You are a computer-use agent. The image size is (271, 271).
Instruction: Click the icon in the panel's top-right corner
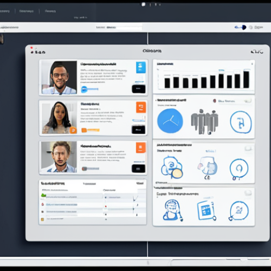point(257,52)
